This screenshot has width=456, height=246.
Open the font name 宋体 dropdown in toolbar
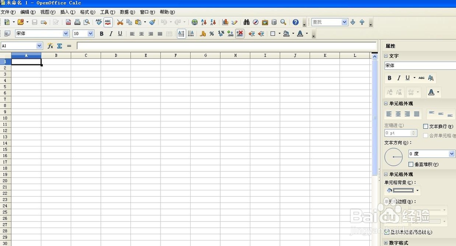pos(66,34)
